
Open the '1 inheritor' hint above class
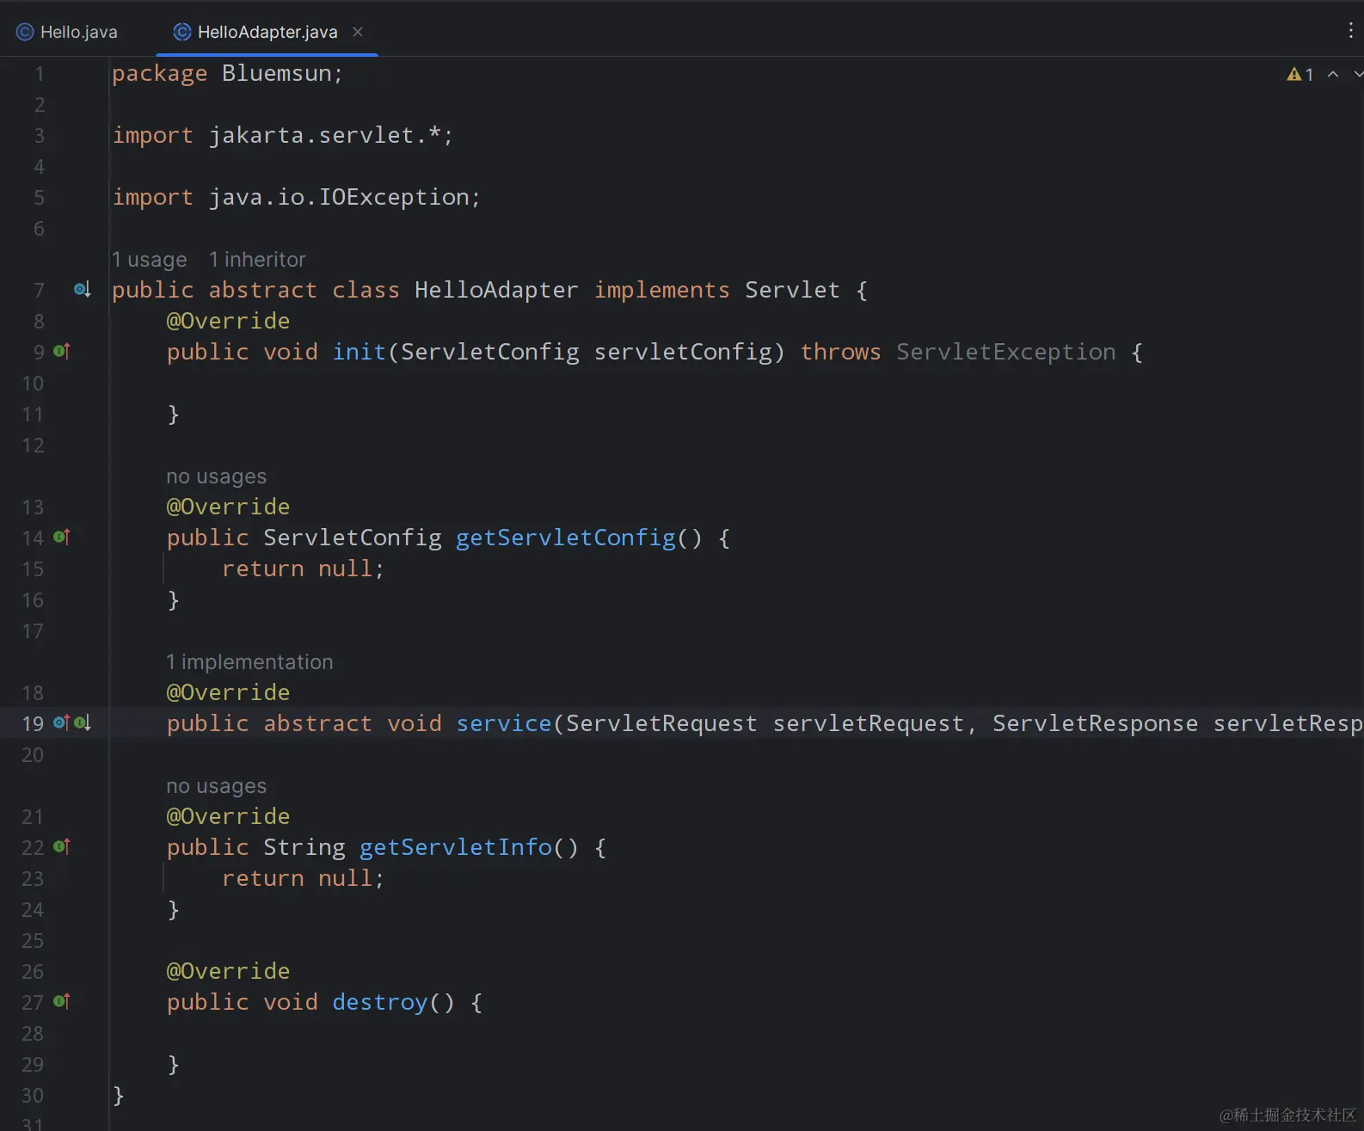[x=257, y=260]
